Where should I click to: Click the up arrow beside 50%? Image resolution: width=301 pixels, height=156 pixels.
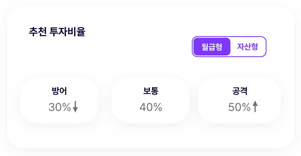pos(255,106)
